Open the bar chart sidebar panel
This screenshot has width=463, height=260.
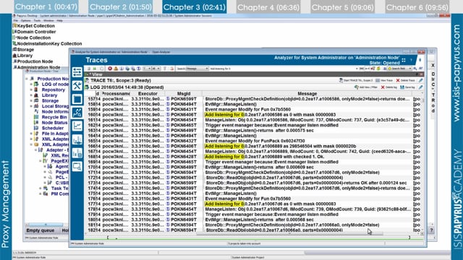pos(77,139)
